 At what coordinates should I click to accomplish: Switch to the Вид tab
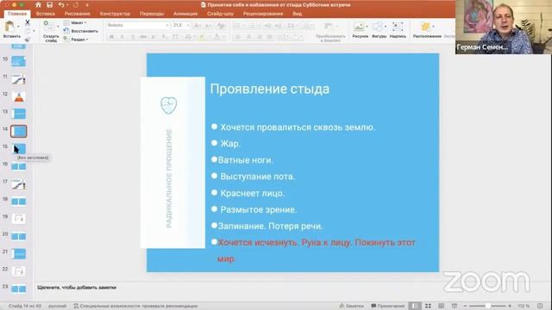click(297, 14)
